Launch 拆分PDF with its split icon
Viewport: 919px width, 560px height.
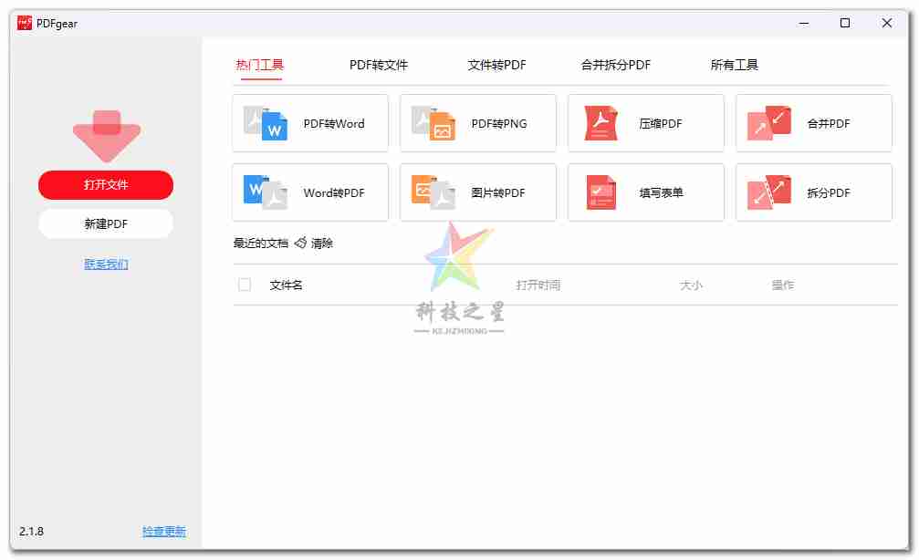click(768, 192)
